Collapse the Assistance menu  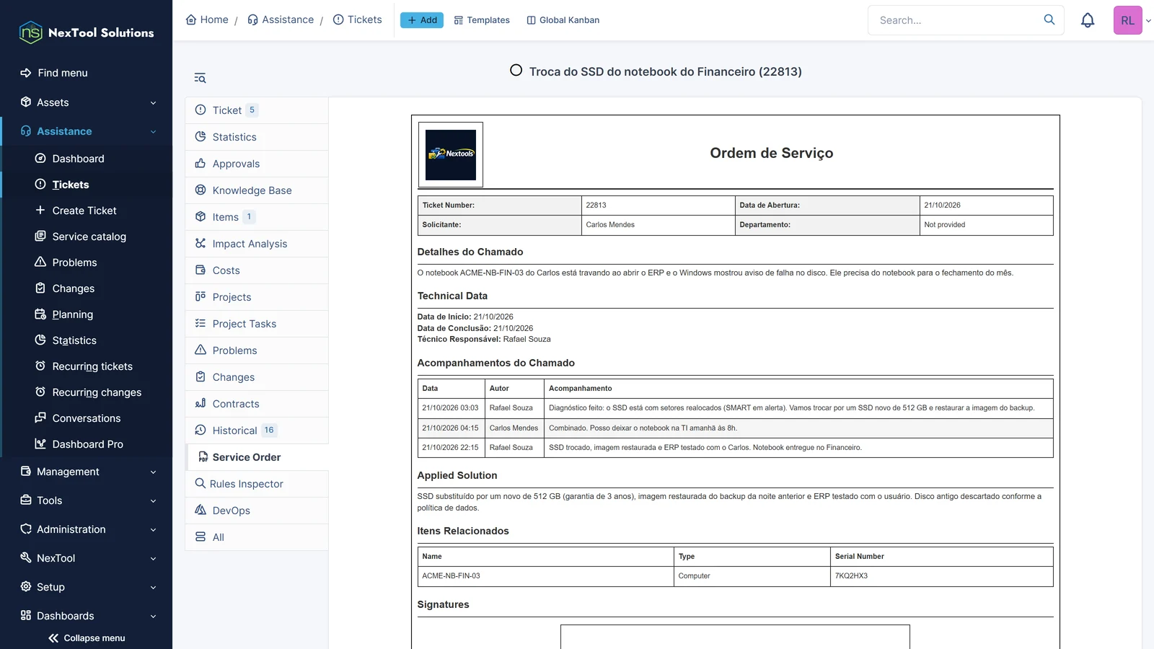coord(87,131)
